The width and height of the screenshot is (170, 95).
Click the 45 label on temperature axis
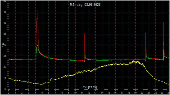click(5, 12)
